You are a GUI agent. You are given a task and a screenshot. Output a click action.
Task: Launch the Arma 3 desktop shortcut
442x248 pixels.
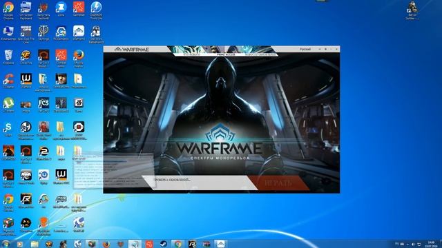tap(26, 177)
